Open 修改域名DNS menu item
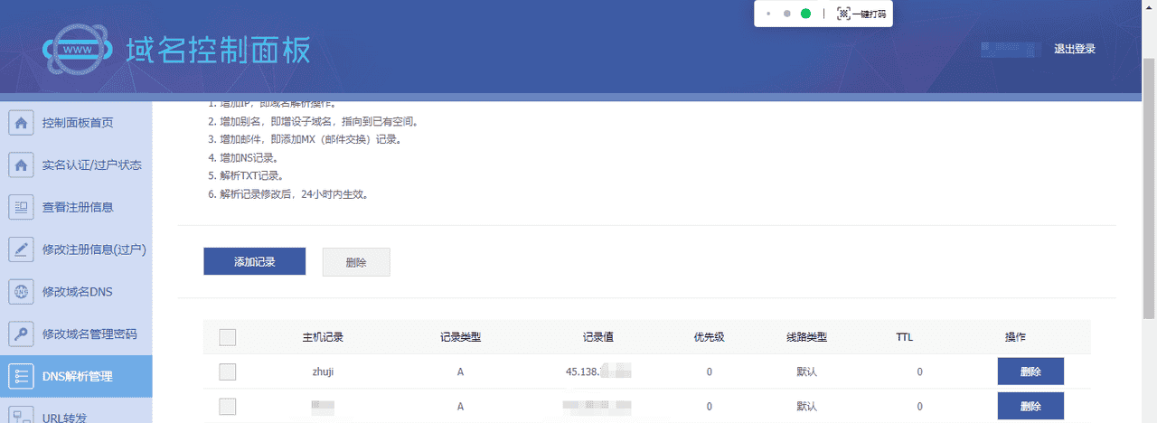This screenshot has width=1157, height=423. click(x=76, y=292)
